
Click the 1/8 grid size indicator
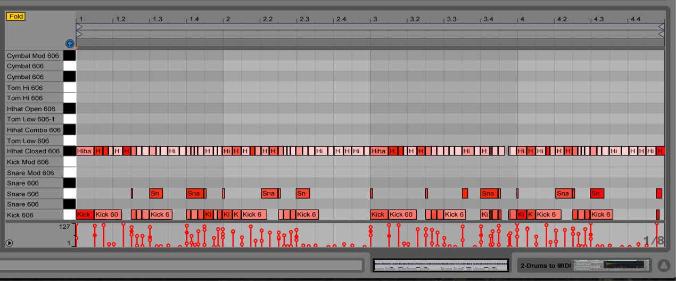(654, 241)
